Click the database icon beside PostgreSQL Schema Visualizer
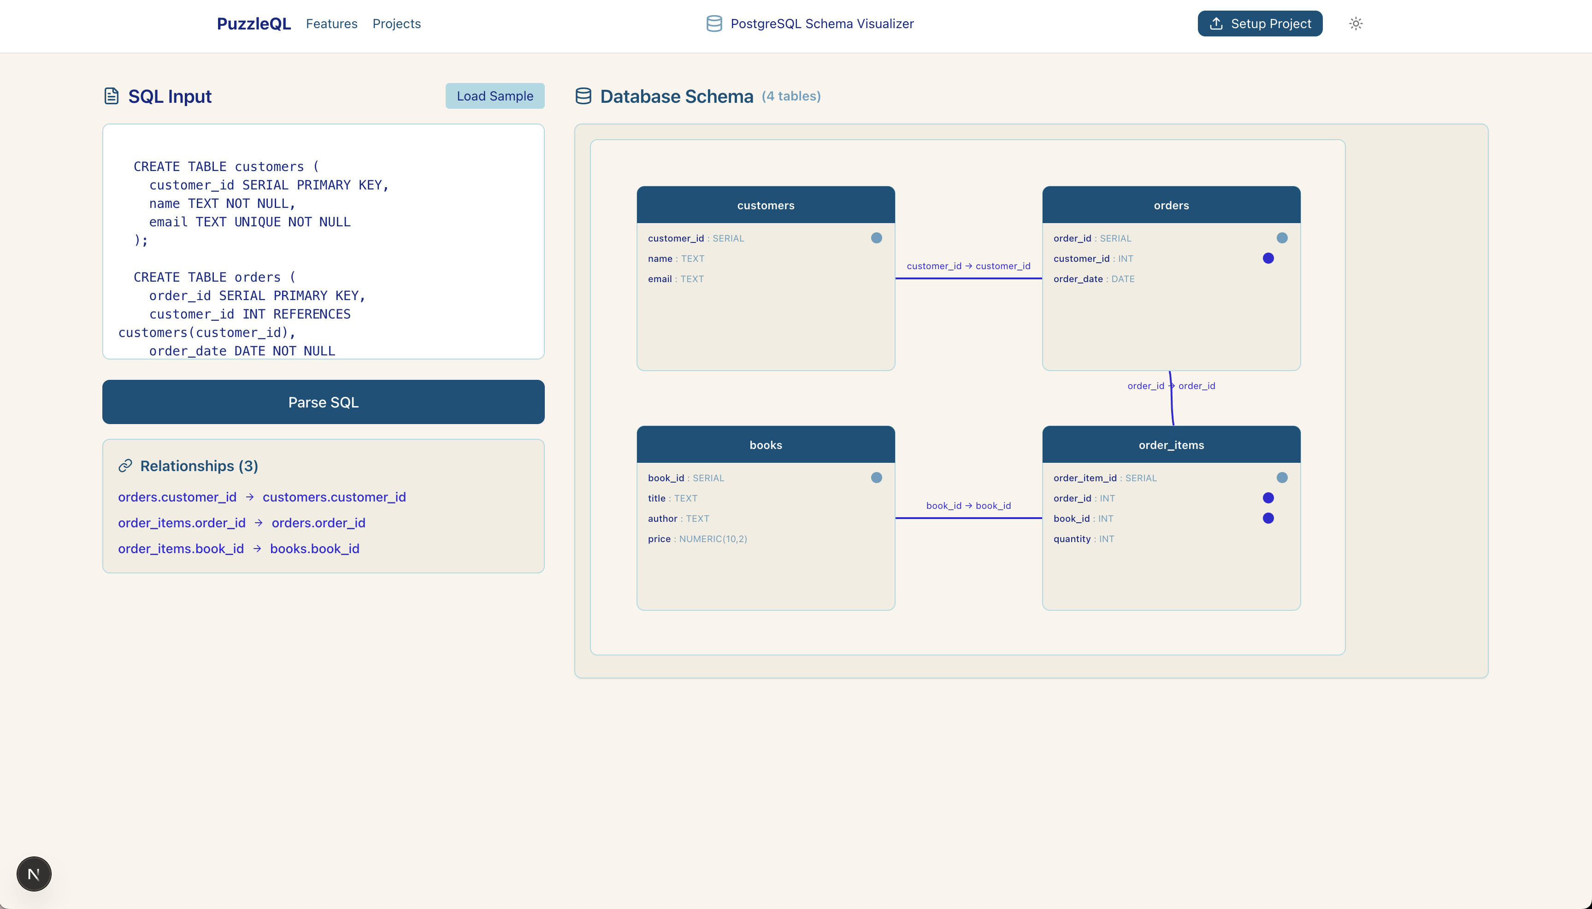1592x909 pixels. click(x=714, y=24)
